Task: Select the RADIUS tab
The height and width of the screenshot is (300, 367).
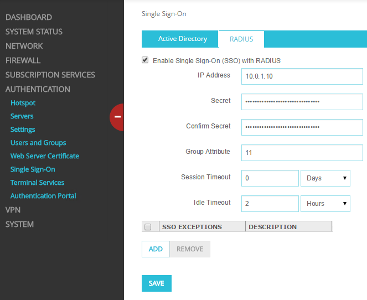Action: (241, 39)
